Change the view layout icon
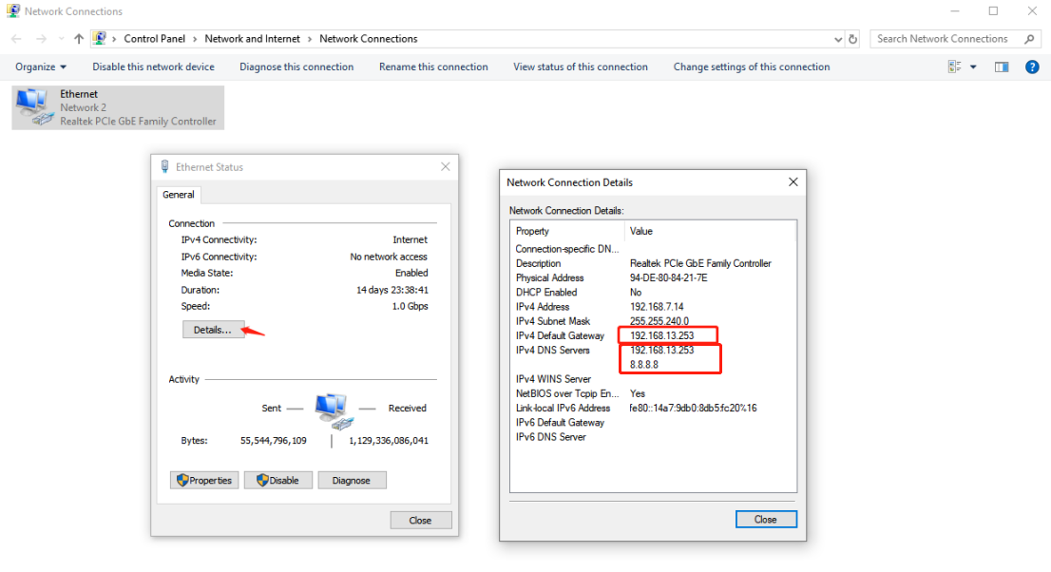This screenshot has height=572, width=1051. point(954,67)
